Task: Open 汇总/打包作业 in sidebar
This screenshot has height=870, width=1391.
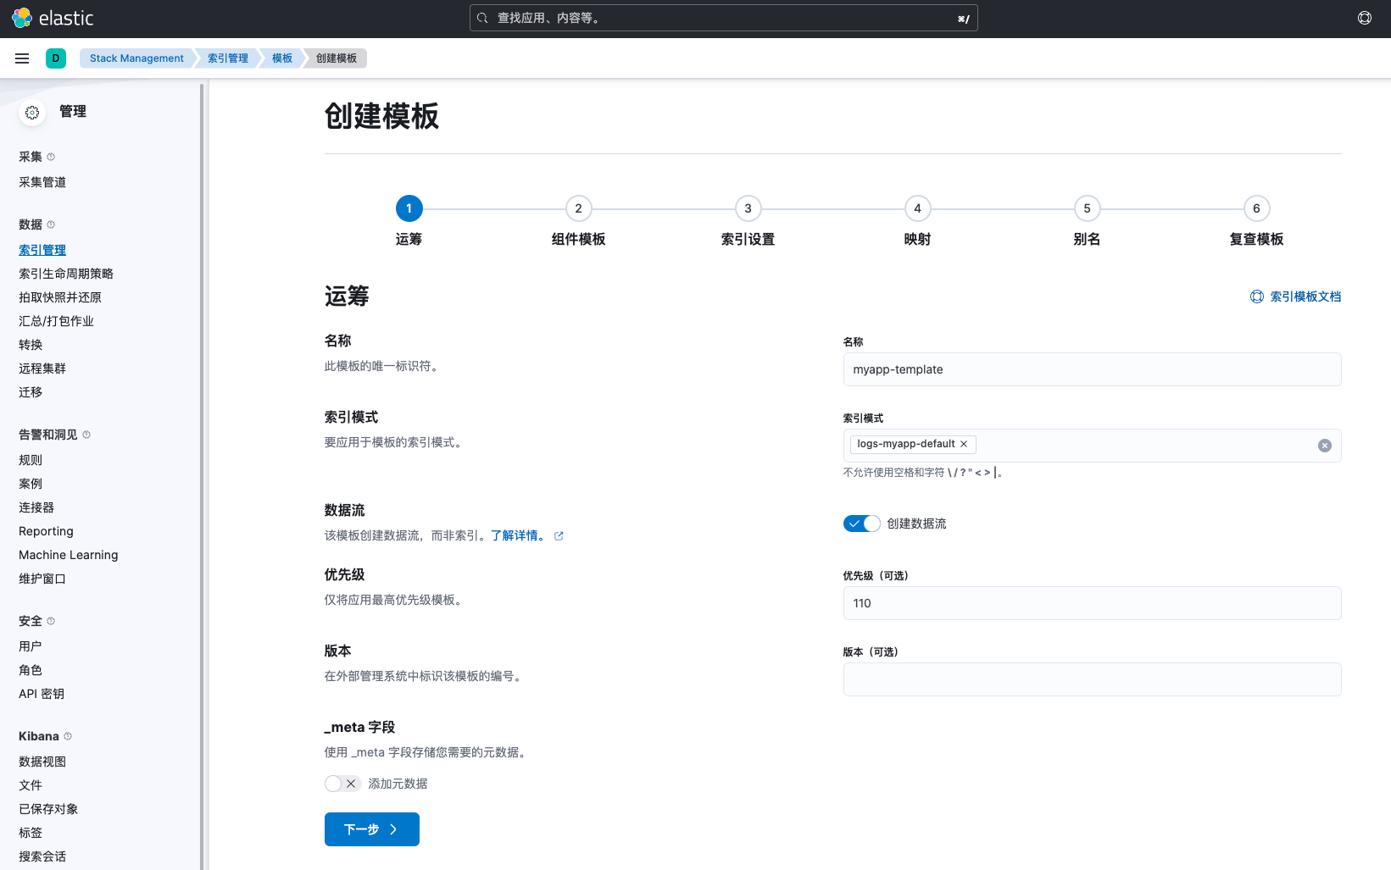Action: pos(56,321)
